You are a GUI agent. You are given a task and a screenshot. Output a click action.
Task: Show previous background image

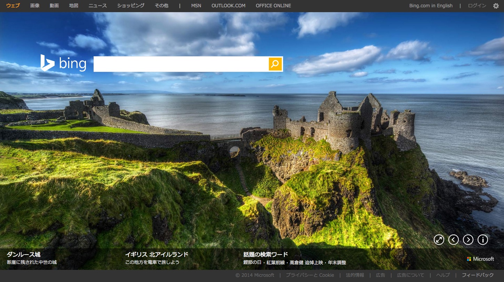[x=454, y=240]
